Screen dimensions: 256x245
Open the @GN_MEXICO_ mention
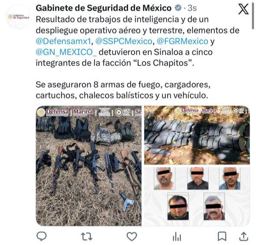coord(66,52)
